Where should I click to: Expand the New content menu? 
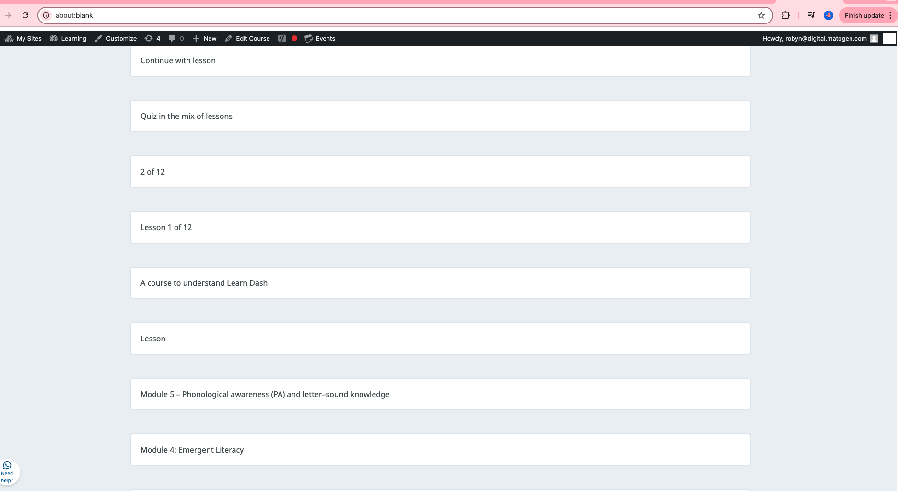[x=205, y=38]
